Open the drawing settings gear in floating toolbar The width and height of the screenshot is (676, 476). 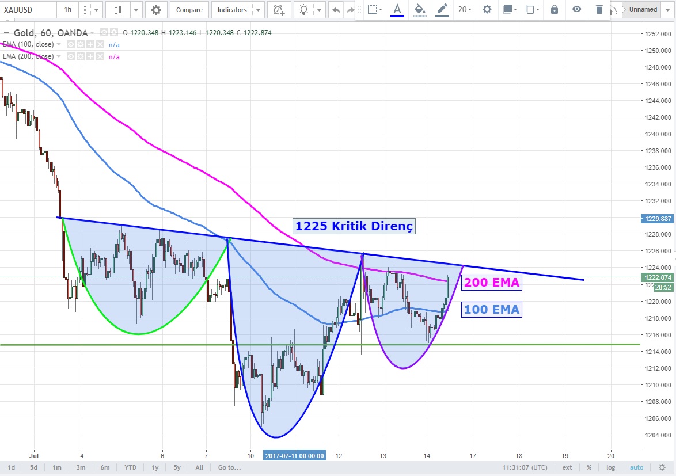pos(487,9)
